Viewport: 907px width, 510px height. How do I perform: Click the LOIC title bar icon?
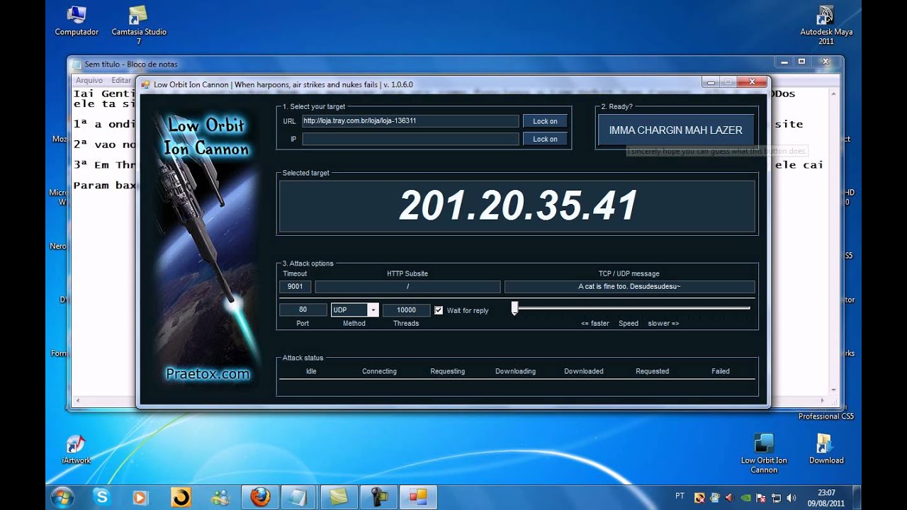146,84
